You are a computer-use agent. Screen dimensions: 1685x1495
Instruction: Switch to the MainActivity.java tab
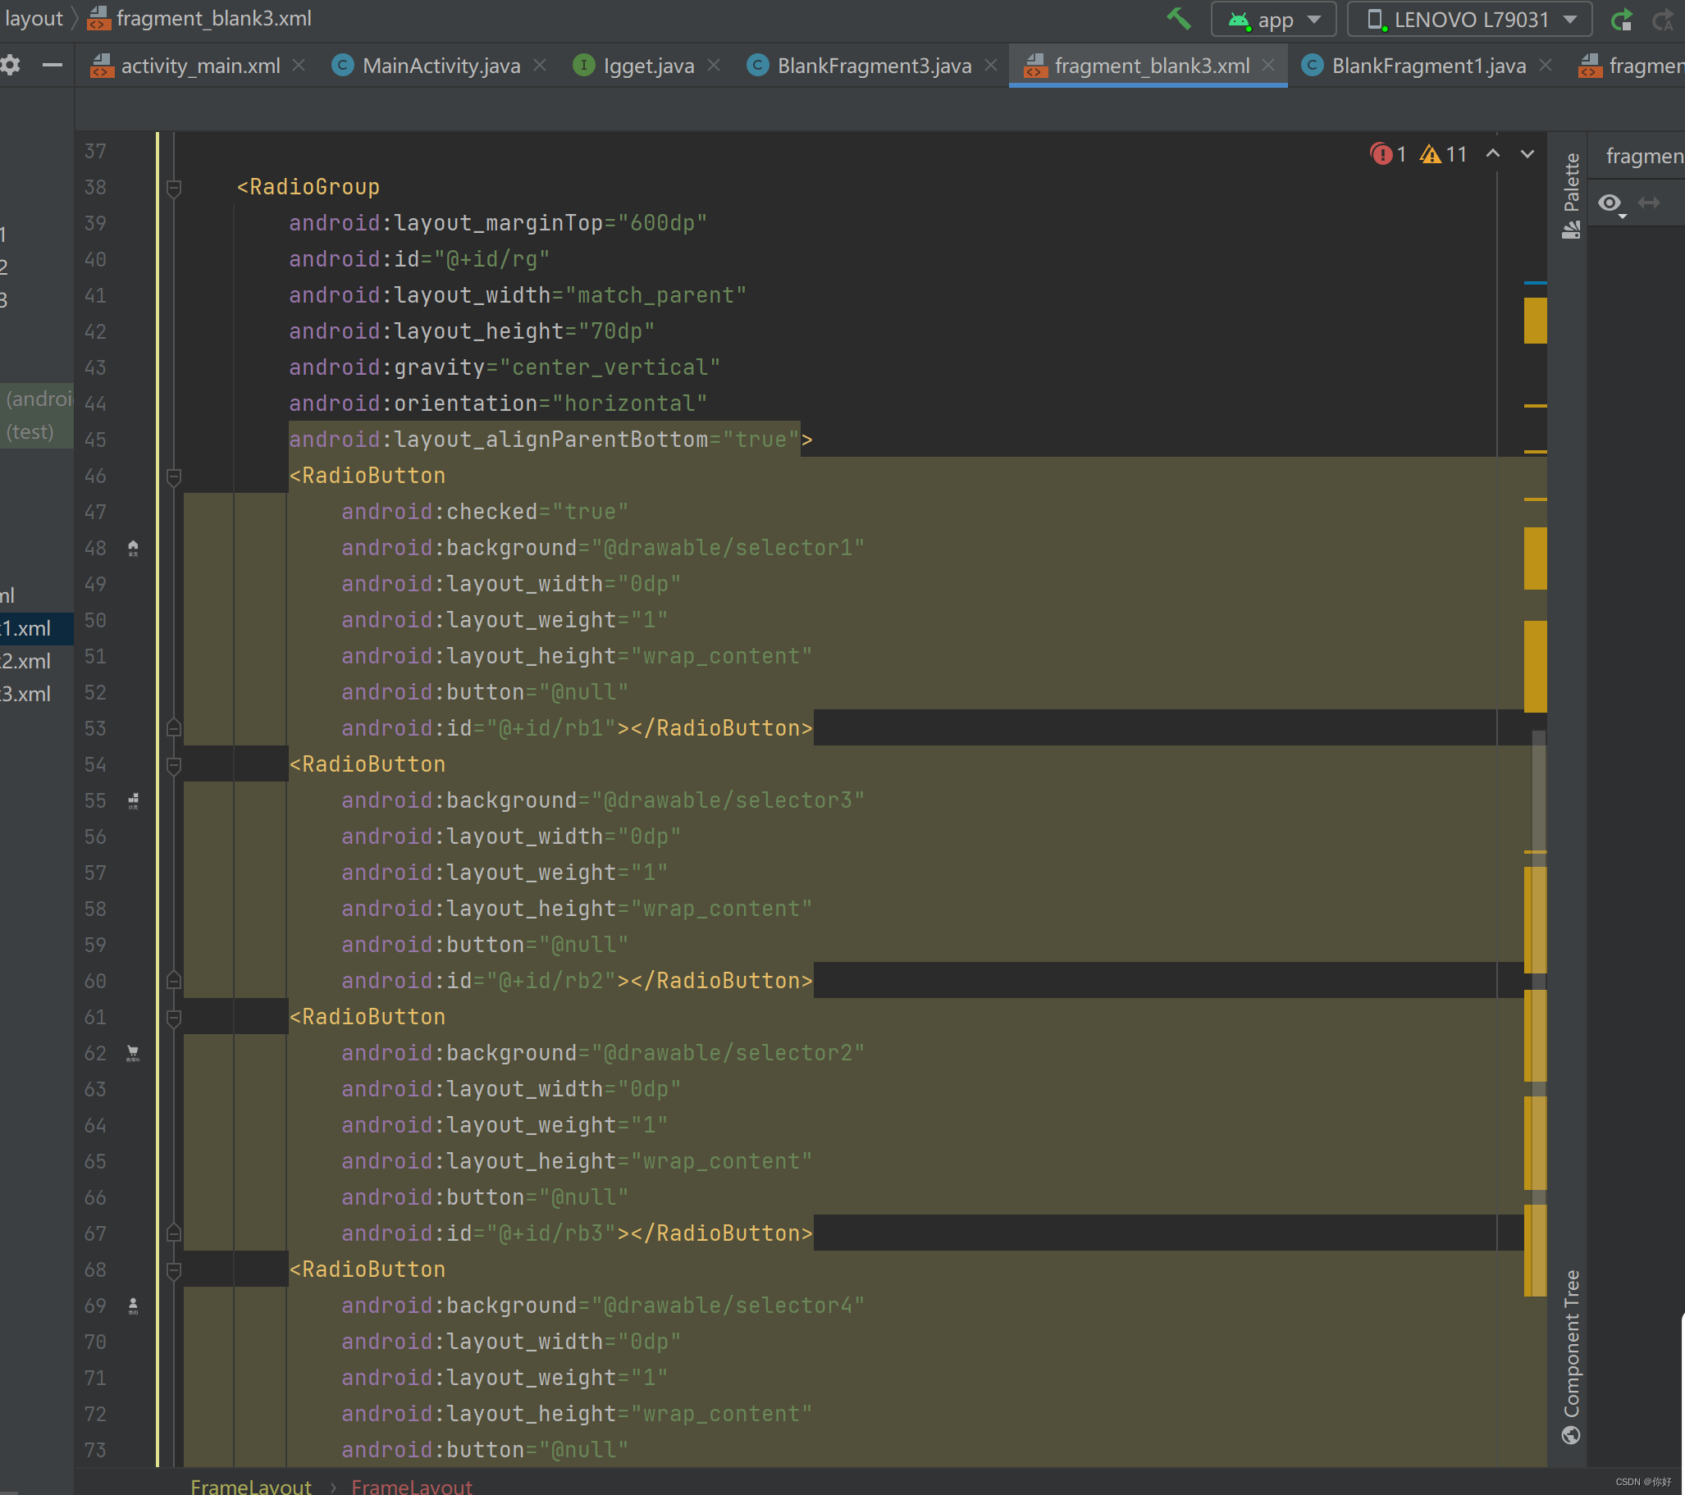[441, 66]
